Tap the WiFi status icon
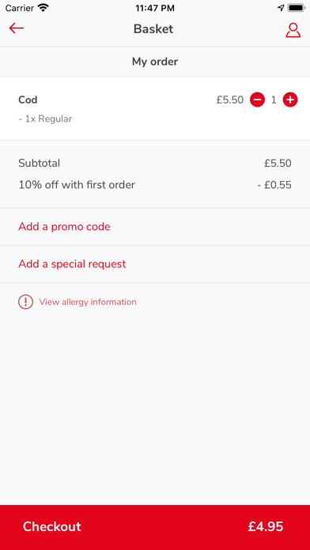 click(x=43, y=8)
